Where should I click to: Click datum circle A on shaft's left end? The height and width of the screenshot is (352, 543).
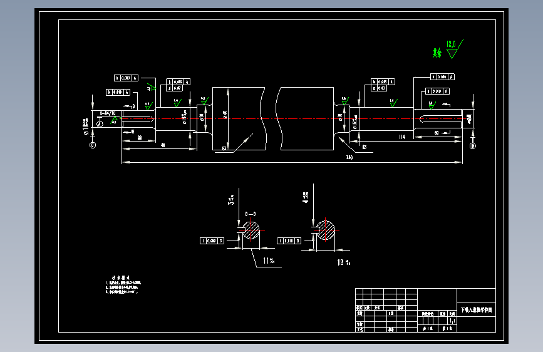(100, 123)
